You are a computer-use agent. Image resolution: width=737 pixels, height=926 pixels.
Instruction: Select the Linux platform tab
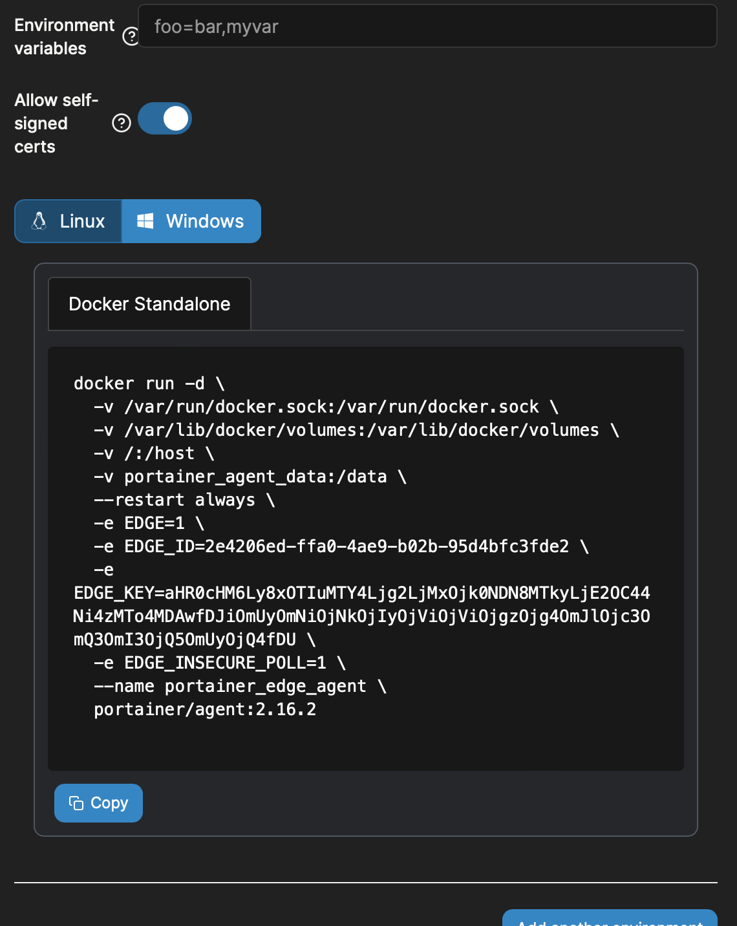tap(69, 221)
